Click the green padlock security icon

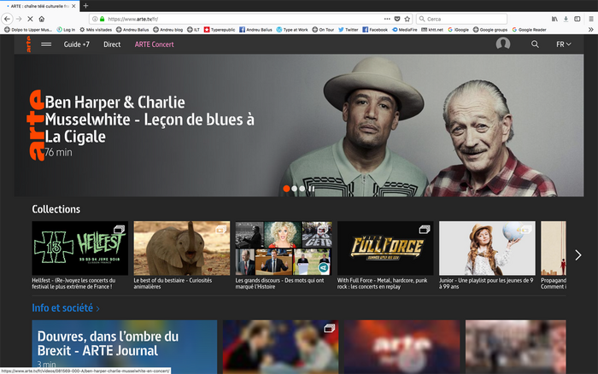point(102,19)
